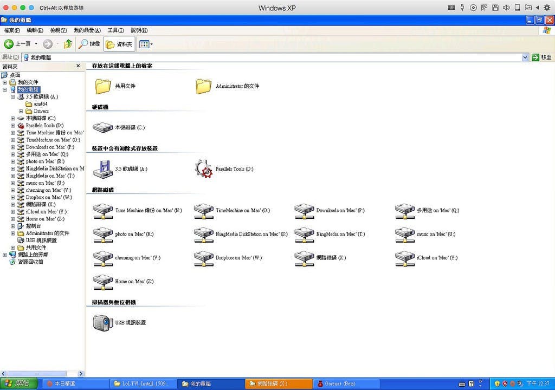Screen dimensions: 555x390
Task: Open Parallels settings gear in Mac title bar
Action: pos(547,8)
